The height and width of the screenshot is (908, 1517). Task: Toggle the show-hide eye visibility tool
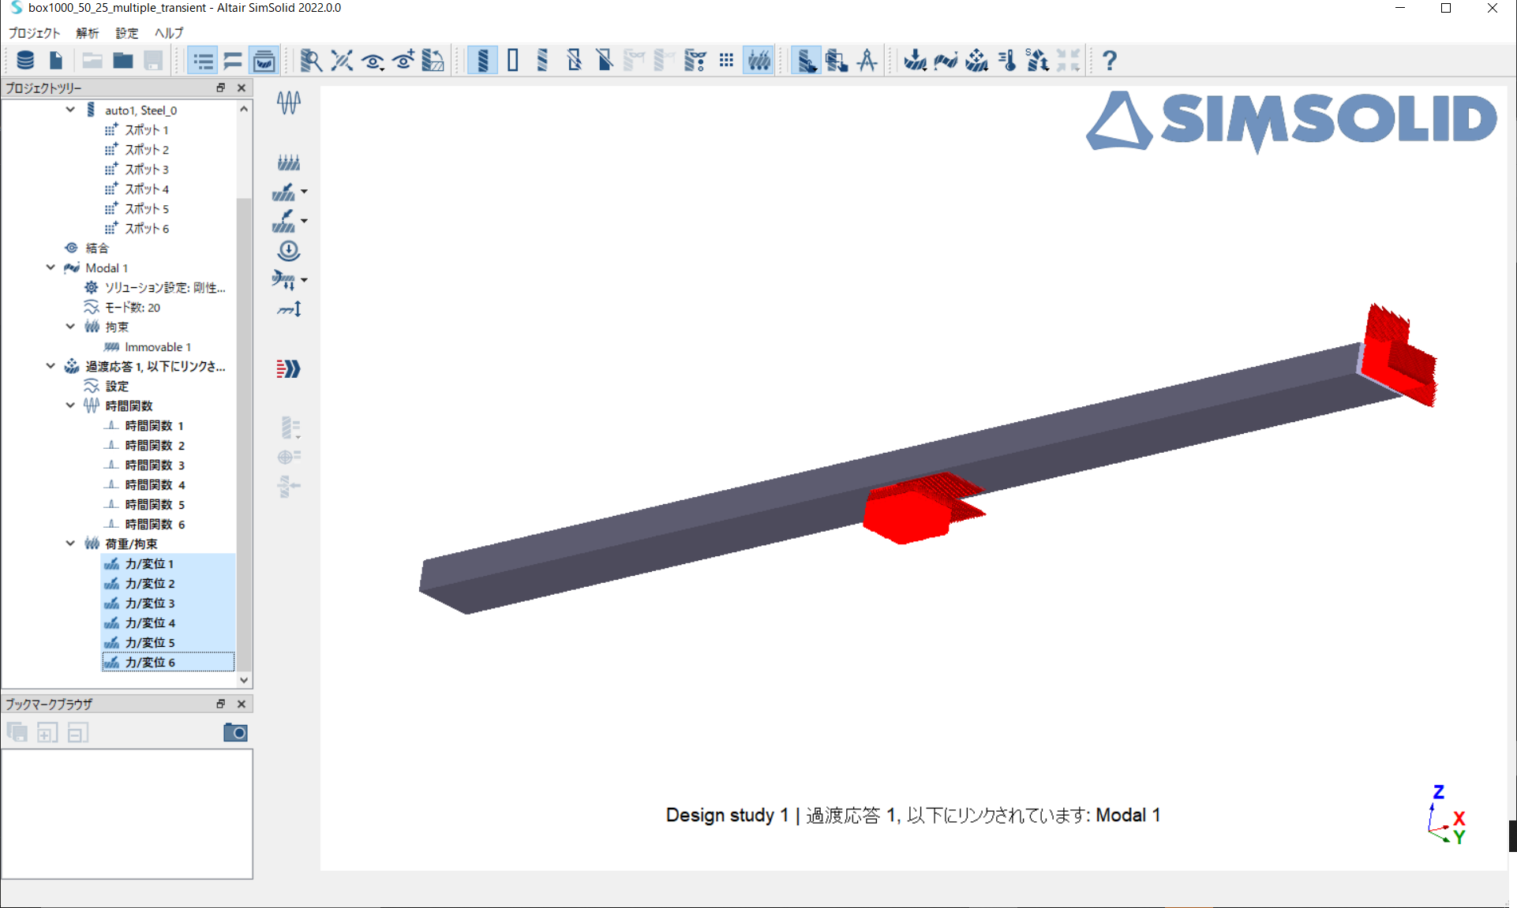(373, 61)
